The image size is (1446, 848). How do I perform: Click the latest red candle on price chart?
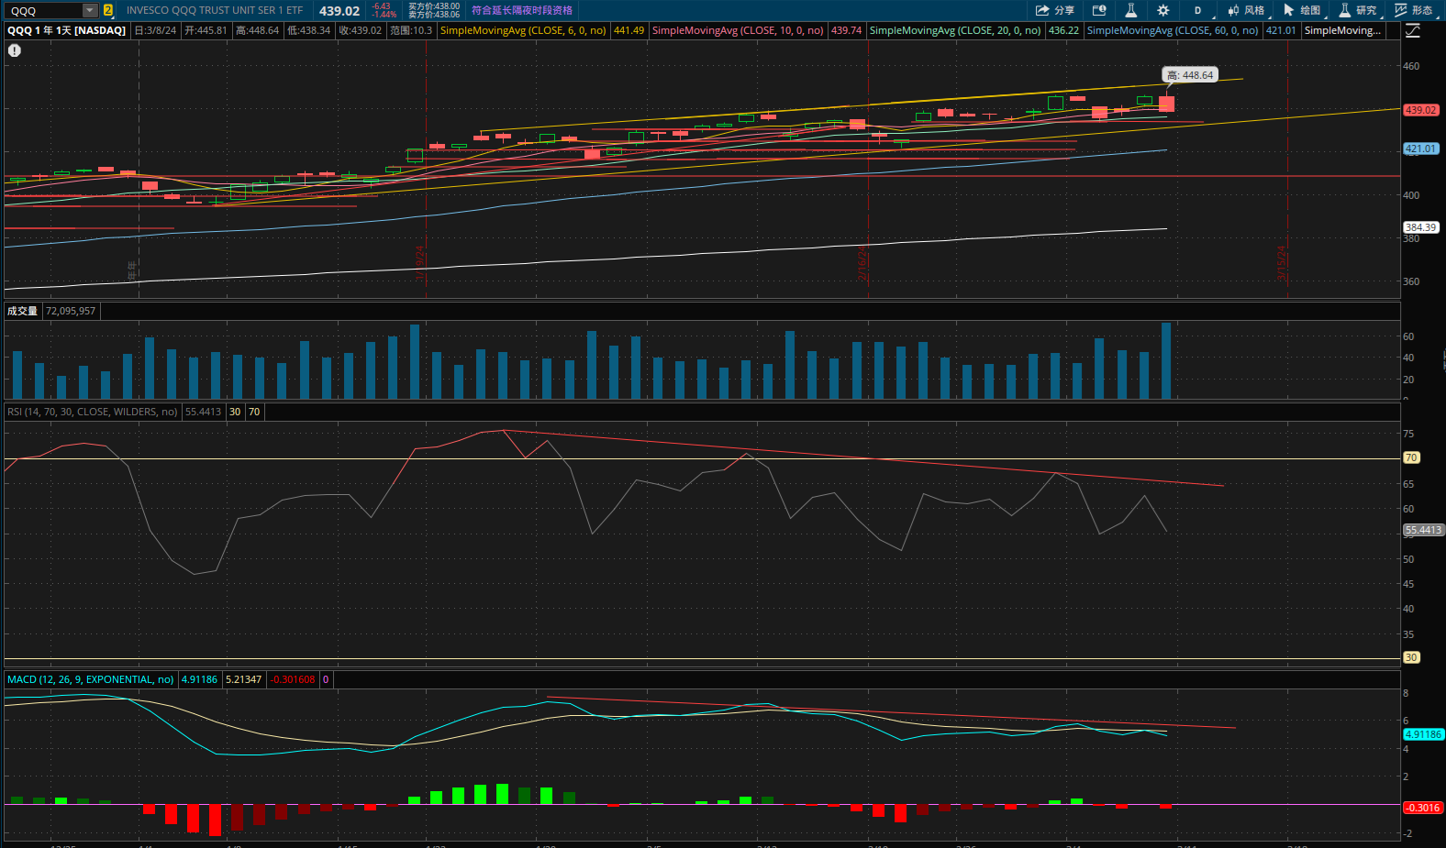tap(1166, 104)
